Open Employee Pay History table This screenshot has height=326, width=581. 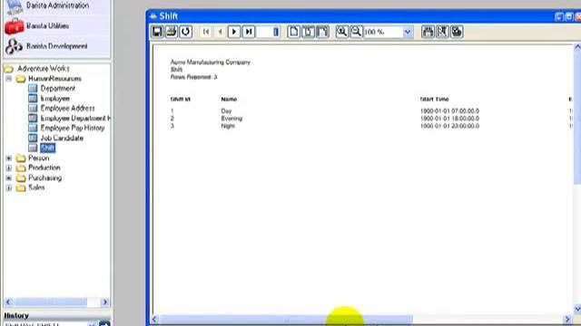tap(73, 128)
